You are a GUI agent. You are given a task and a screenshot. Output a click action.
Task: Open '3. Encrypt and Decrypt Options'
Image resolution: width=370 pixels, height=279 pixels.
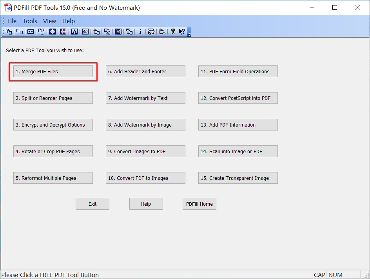53,125
